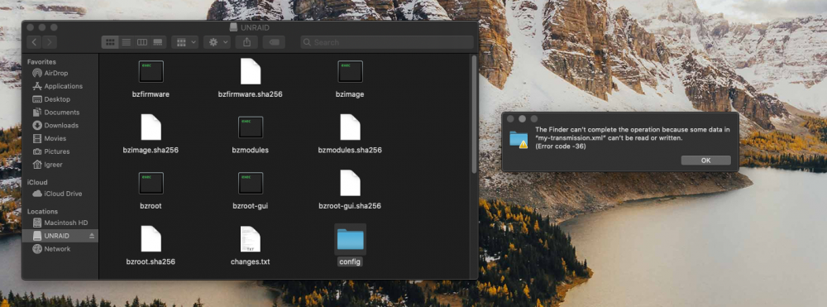Screen dimensions: 827x307
Task: Select the bzmodules.sha256 file icon
Action: pos(350,127)
